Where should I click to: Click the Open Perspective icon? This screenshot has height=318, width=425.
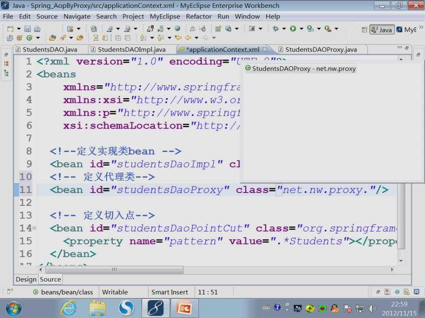tap(364, 30)
